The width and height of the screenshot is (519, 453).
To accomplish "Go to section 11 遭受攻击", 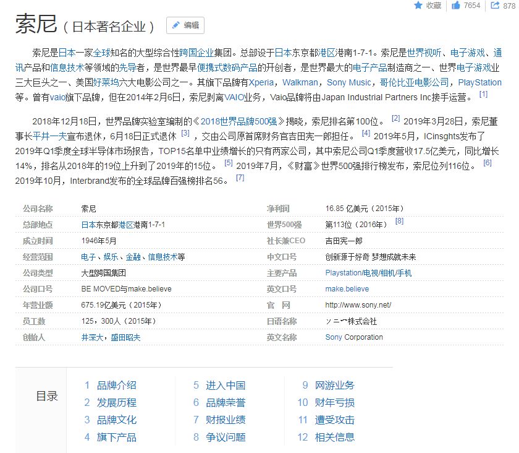I will 335,420.
